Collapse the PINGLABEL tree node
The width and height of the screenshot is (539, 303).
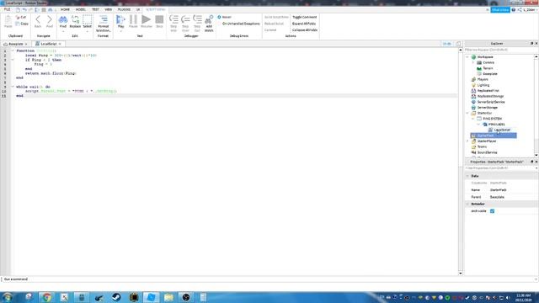point(478,124)
